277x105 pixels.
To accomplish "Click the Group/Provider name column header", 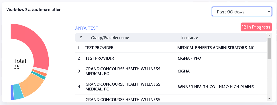I will coord(110,38).
